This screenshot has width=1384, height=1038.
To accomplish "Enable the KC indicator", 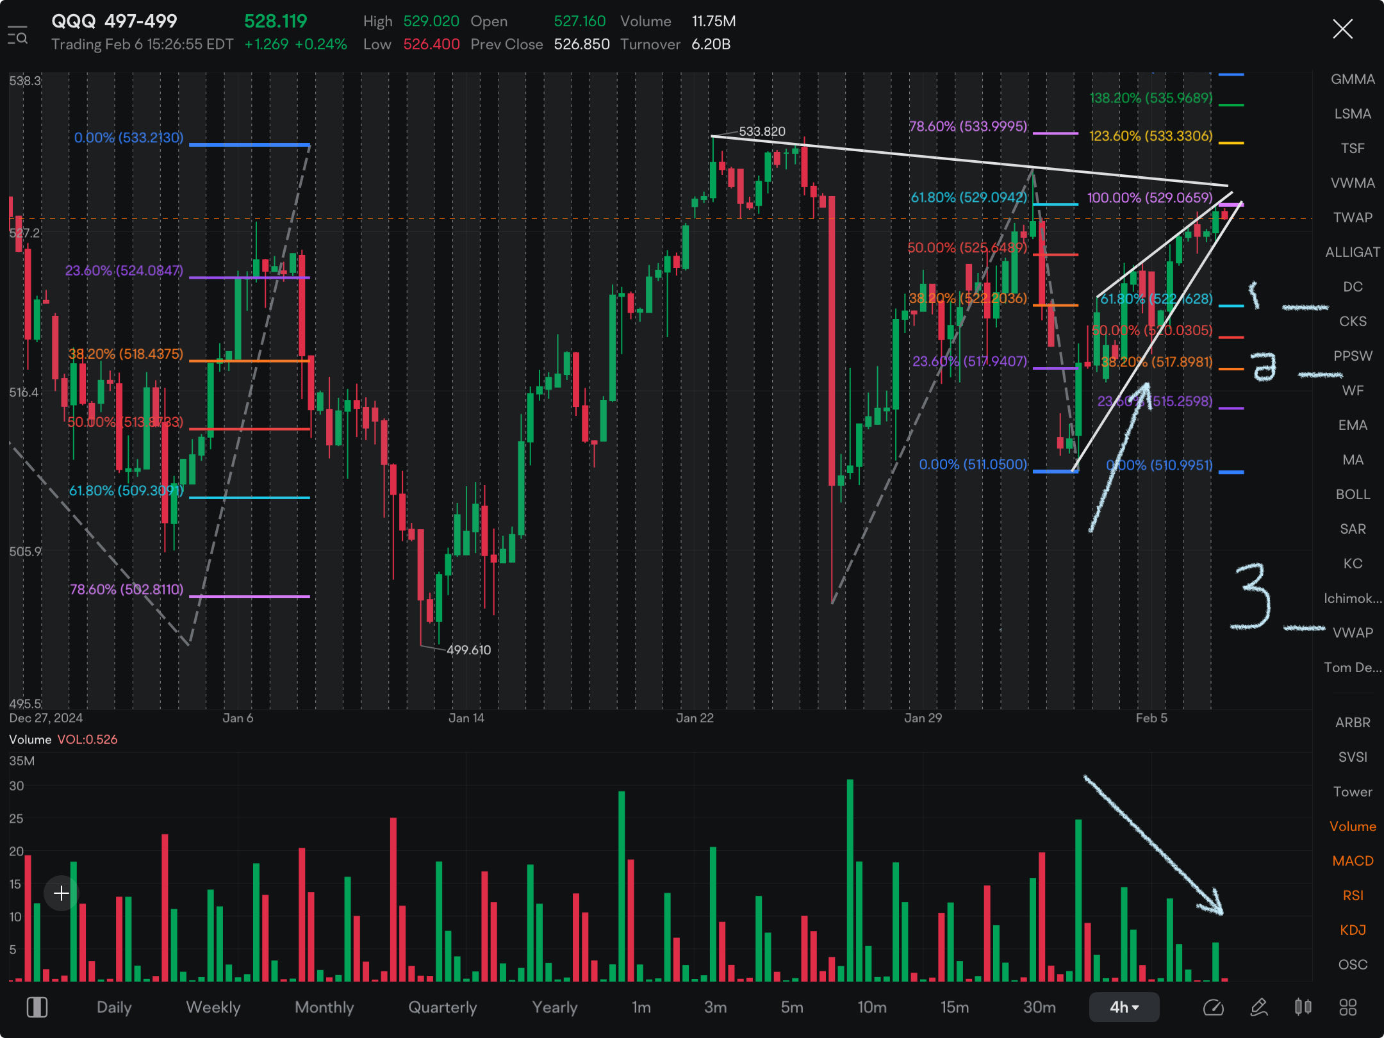I will pyautogui.click(x=1353, y=564).
